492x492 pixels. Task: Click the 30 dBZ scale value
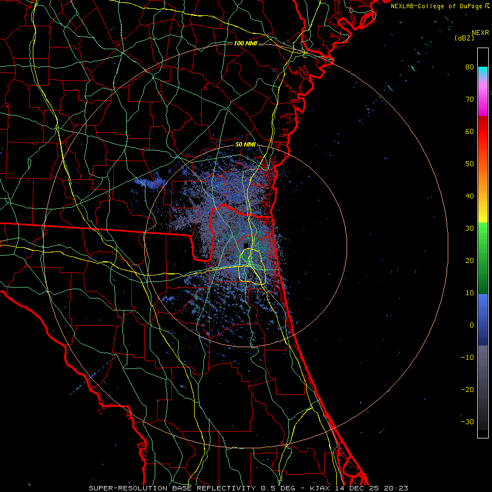click(470, 228)
